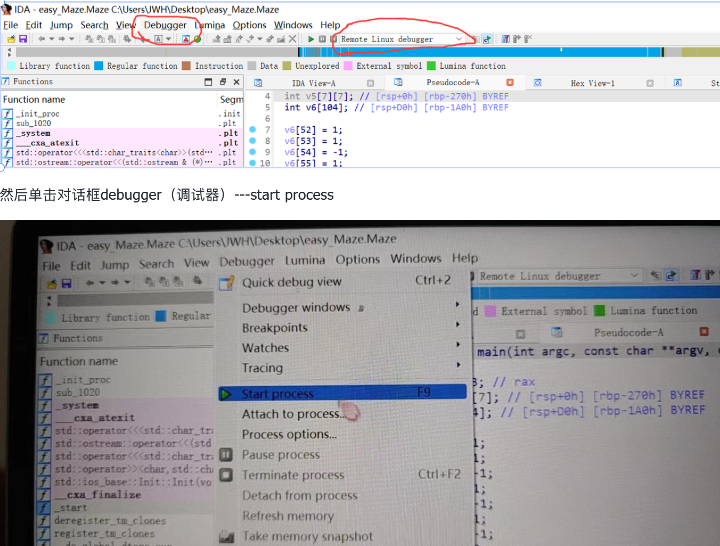Screen dimensions: 720x546
Task: Click Terminate process icon in lower Debugger menu
Action: [226, 475]
